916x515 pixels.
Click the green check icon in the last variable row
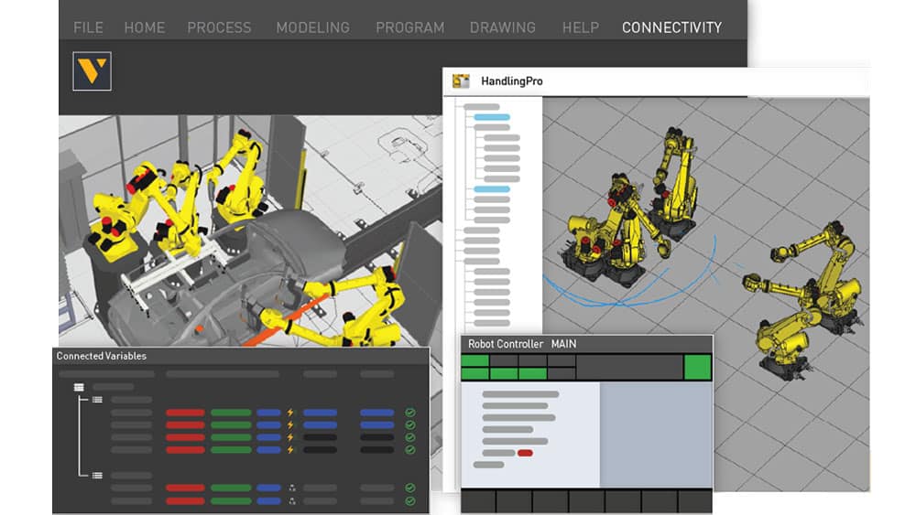tap(410, 501)
